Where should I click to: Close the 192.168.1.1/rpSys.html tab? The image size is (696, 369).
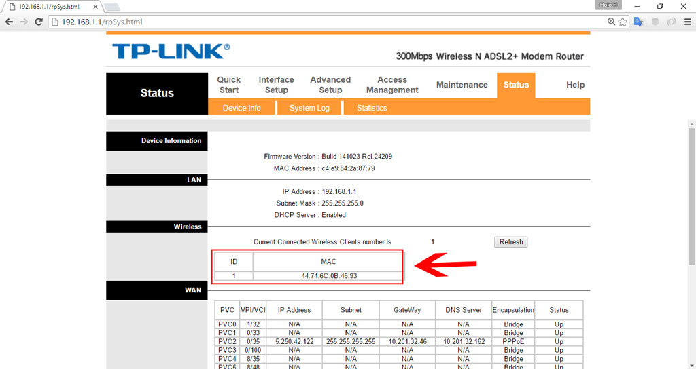[x=95, y=7]
